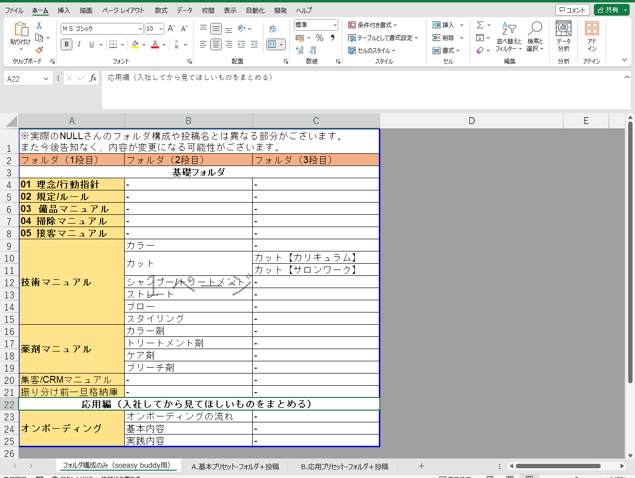
Task: Click the Data Analysis icon
Action: (564, 37)
